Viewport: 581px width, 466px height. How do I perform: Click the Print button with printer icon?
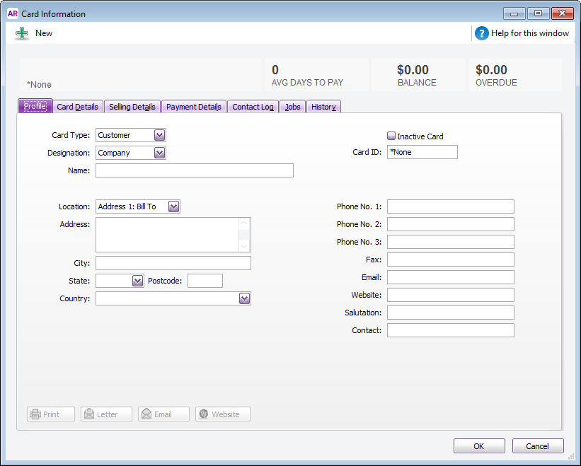click(51, 414)
